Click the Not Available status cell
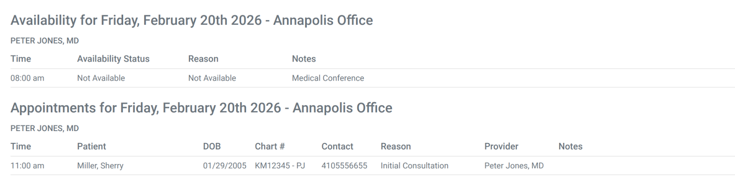This screenshot has height=187, width=735. coord(101,78)
